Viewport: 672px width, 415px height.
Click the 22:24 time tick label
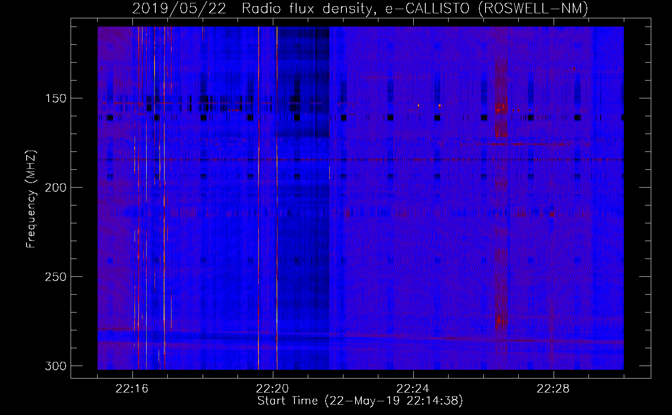tap(413, 389)
